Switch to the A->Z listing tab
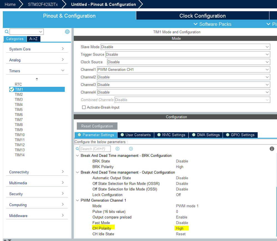277x241 pixels. [33, 39]
